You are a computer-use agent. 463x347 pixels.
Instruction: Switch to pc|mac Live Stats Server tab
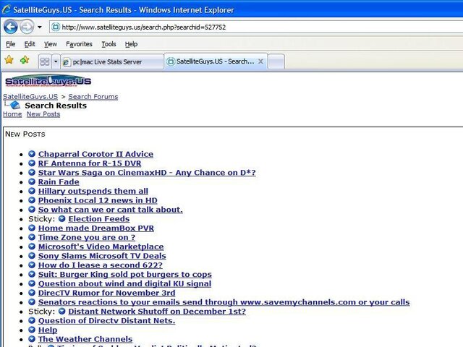point(112,61)
